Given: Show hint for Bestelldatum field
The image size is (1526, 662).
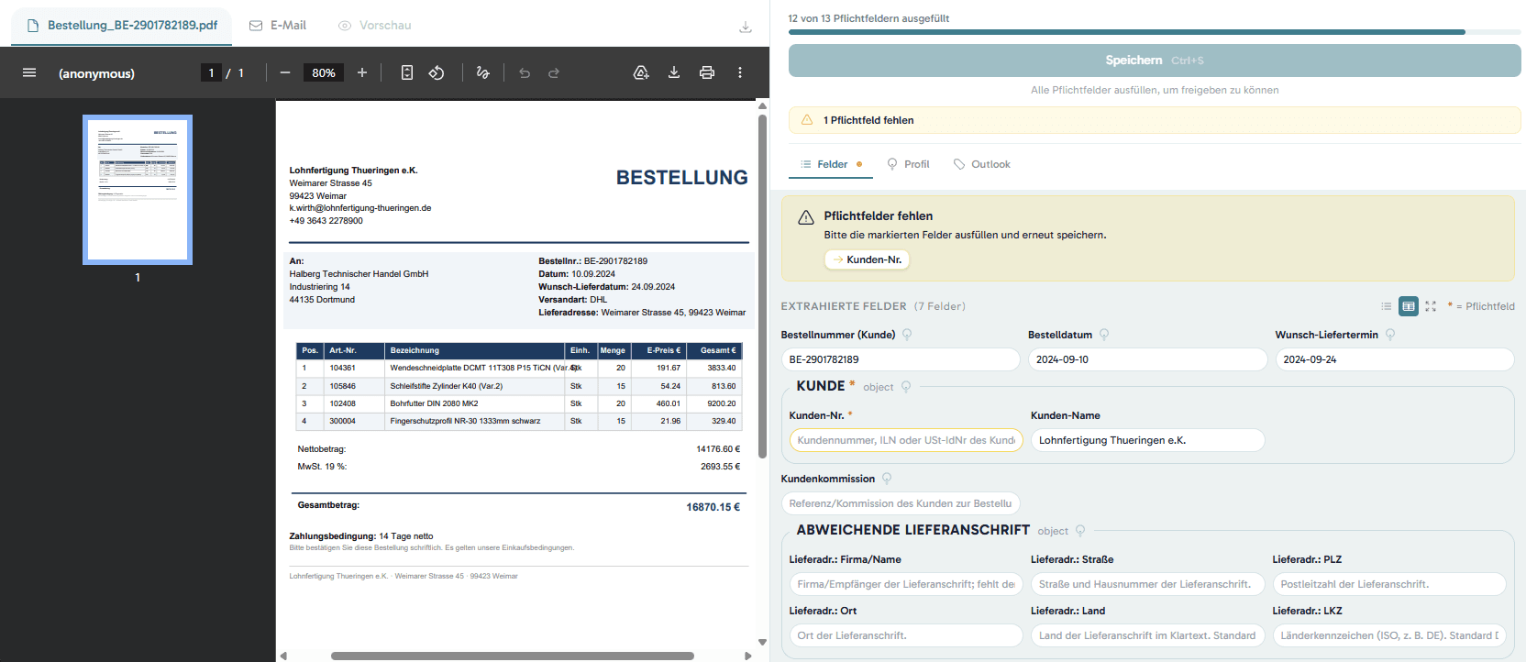Looking at the screenshot, I should coord(1104,335).
